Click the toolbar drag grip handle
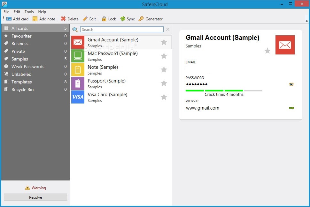 4,19
